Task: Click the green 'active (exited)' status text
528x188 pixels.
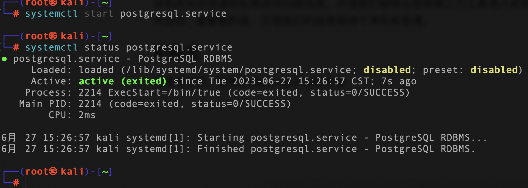Action: pyautogui.click(x=123, y=81)
